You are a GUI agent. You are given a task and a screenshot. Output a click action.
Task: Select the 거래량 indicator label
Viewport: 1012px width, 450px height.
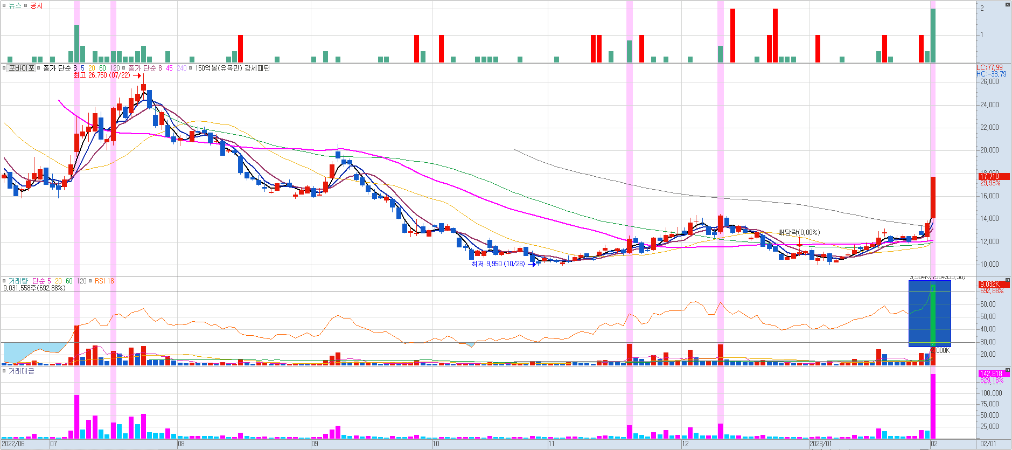tap(18, 281)
